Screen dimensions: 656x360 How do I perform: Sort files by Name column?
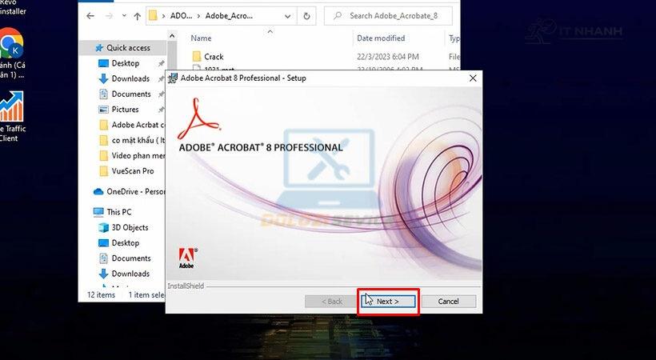[x=201, y=38]
